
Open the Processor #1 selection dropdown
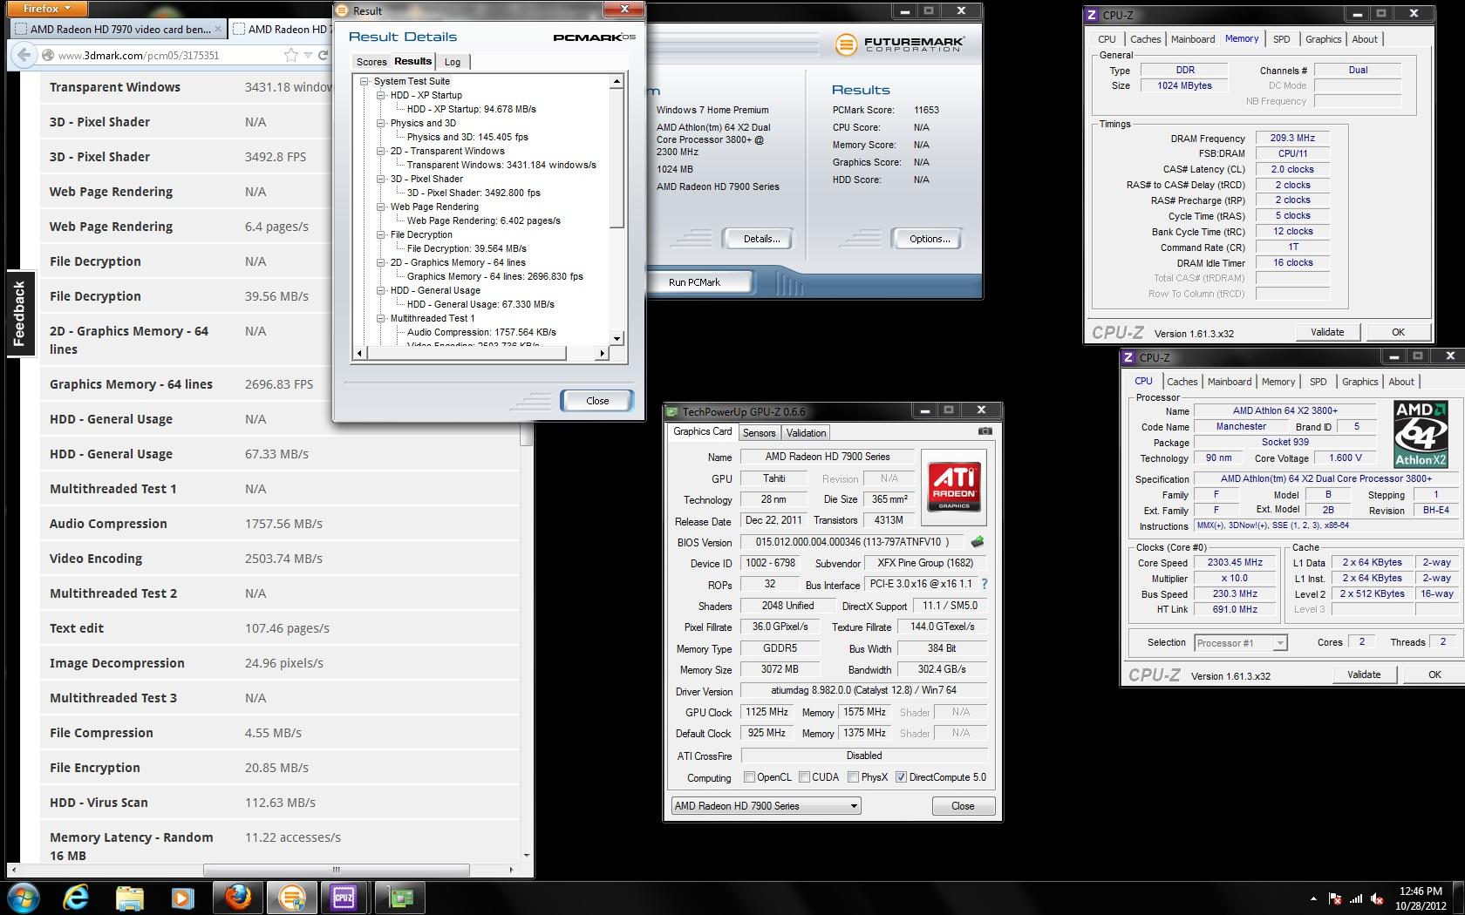(1240, 643)
